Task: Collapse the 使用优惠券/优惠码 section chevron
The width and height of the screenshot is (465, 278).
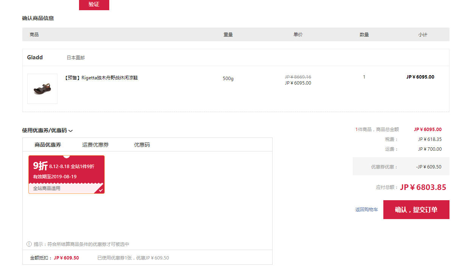Action: [x=71, y=131]
